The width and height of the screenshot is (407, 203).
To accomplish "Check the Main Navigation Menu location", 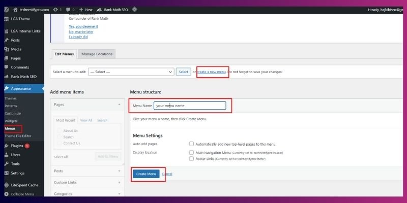I will [x=191, y=152].
